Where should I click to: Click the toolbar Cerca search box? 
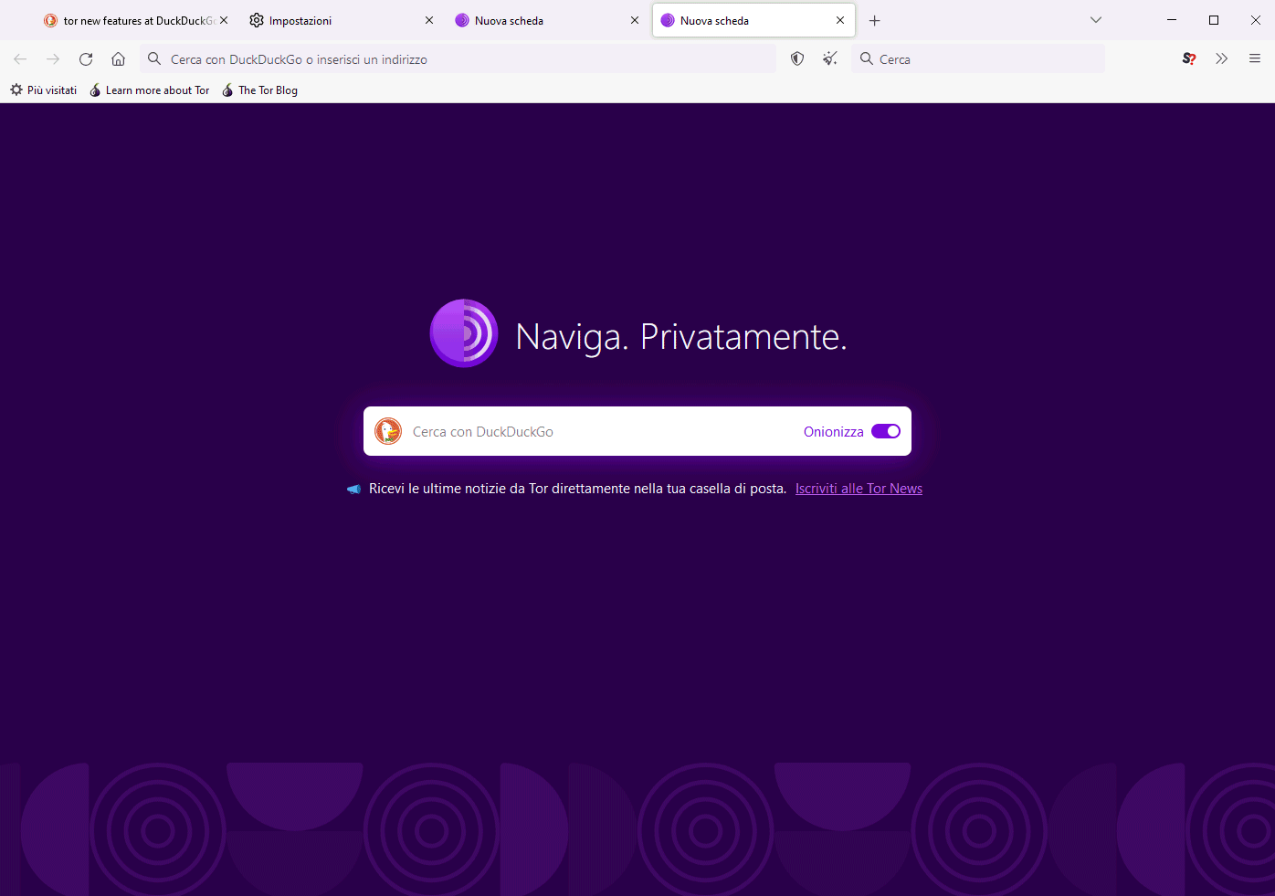[978, 59]
